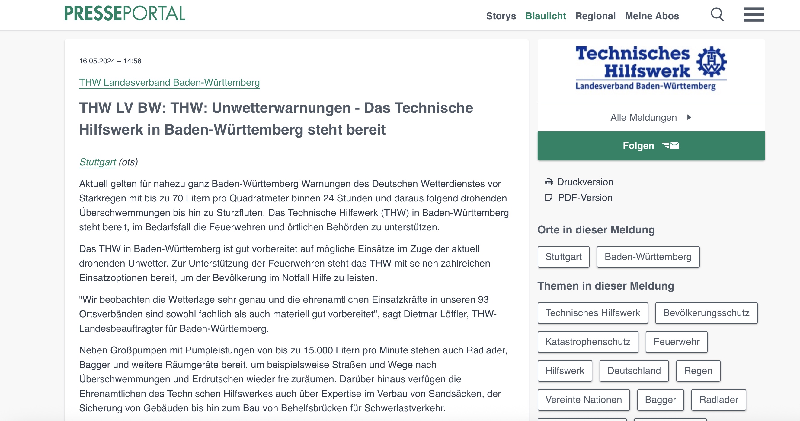Click the envelope icon in the Folgen button
This screenshot has width=800, height=421.
coord(671,145)
